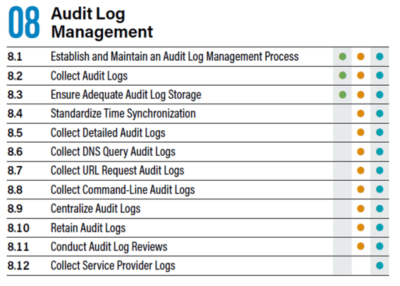Click the teal dot for Collect Service Provider Logs
This screenshot has width=400, height=286.
(379, 266)
